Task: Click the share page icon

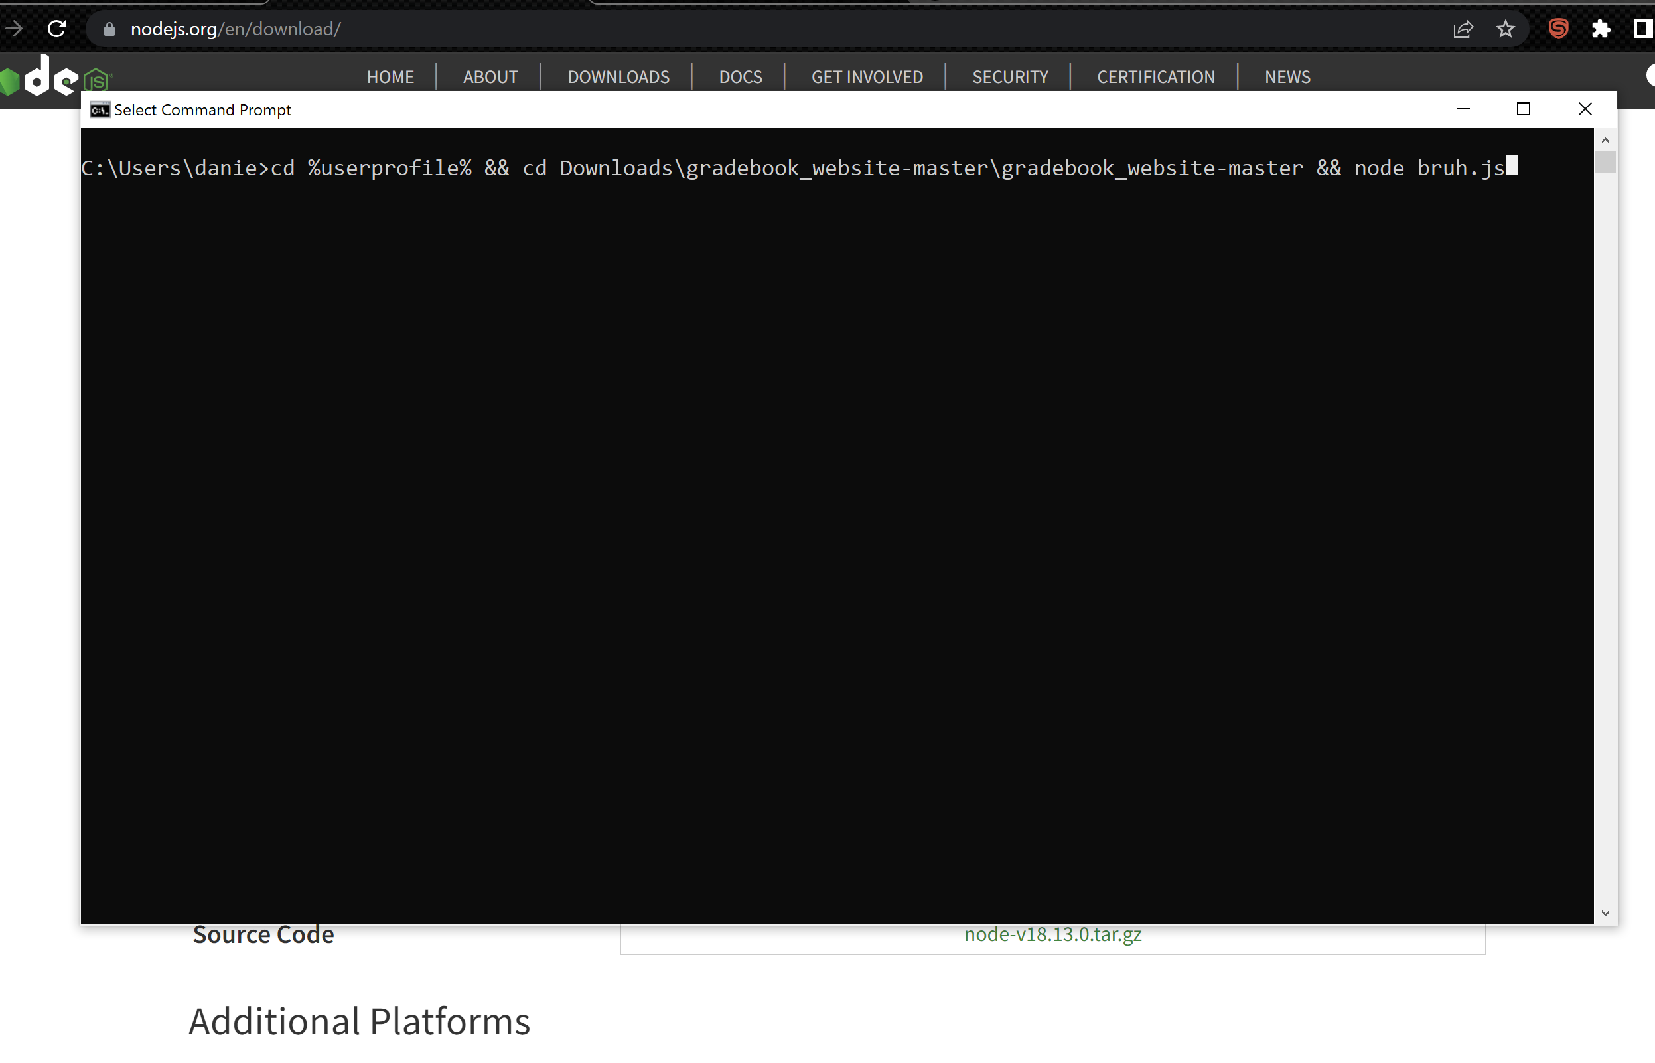Action: [x=1463, y=29]
